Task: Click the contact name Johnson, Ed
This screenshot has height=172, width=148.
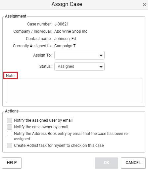Action: 65,39
